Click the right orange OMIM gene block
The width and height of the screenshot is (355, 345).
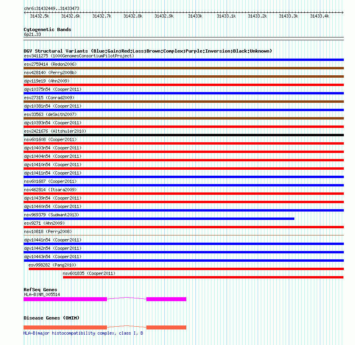[166, 327]
